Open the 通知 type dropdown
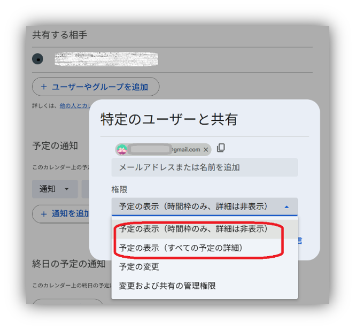The width and height of the screenshot is (356, 330). (x=55, y=189)
